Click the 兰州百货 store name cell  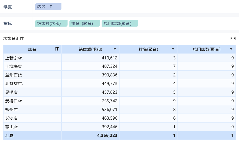coord(14,75)
